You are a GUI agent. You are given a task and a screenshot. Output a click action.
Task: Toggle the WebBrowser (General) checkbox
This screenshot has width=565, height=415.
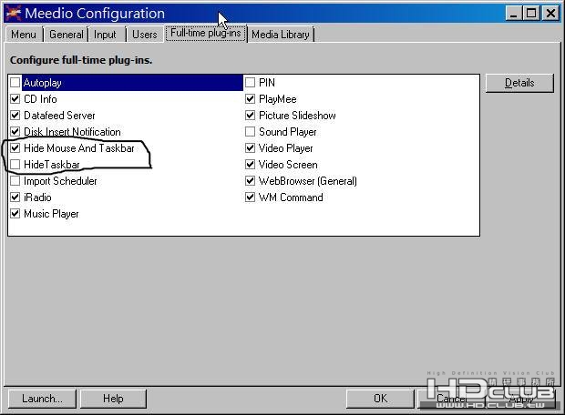(x=250, y=181)
